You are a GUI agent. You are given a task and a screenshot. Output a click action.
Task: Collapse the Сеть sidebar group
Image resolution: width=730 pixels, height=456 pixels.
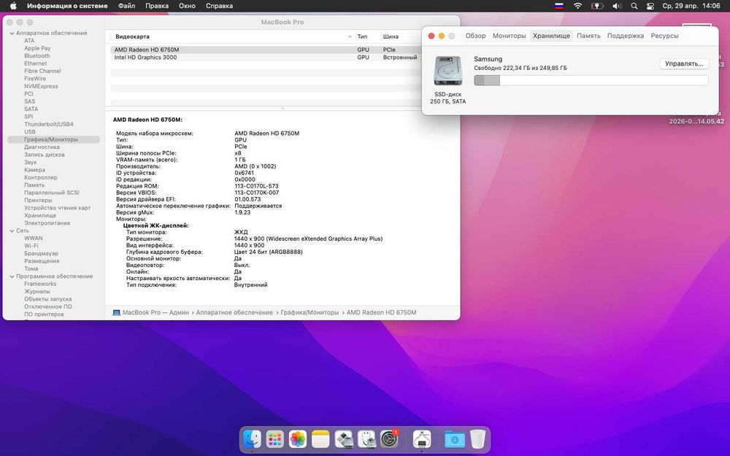[x=12, y=231]
